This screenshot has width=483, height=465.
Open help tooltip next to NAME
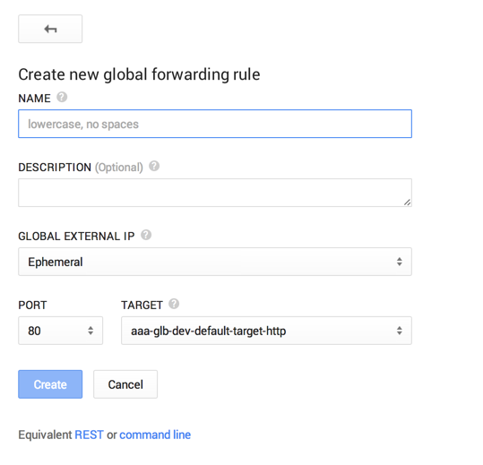coord(62,97)
